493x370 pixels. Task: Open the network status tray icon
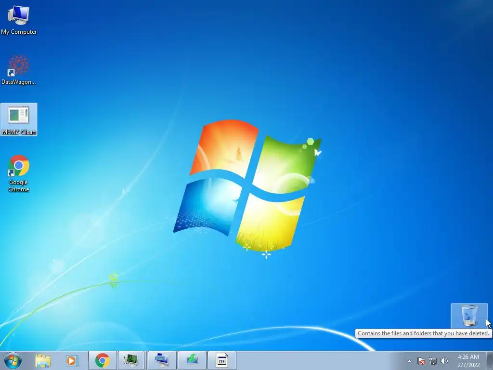433,361
